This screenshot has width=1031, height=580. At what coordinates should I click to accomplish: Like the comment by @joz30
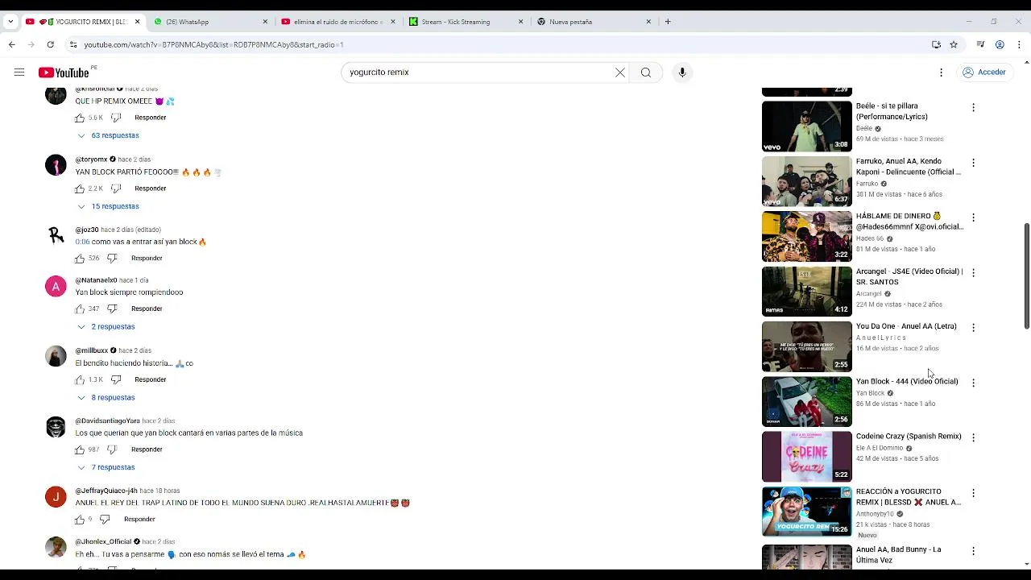(80, 259)
